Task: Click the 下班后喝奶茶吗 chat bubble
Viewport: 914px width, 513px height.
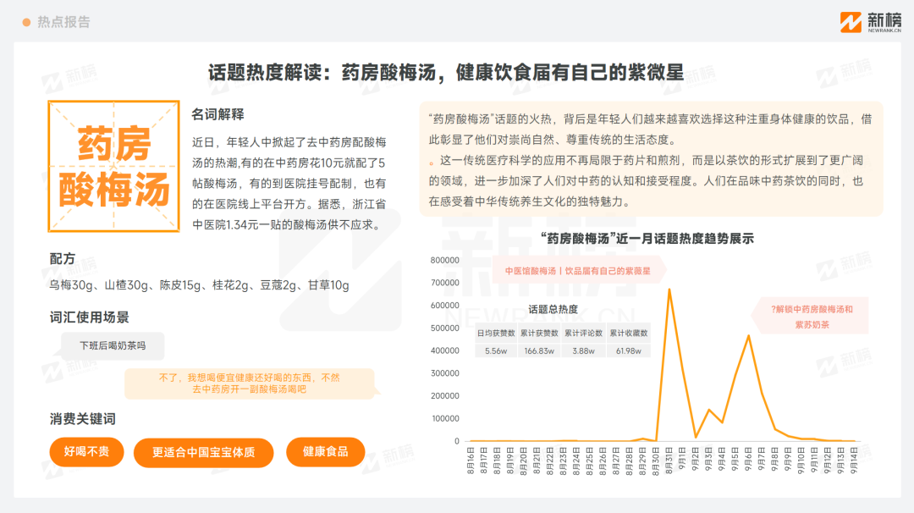Action: pyautogui.click(x=113, y=345)
